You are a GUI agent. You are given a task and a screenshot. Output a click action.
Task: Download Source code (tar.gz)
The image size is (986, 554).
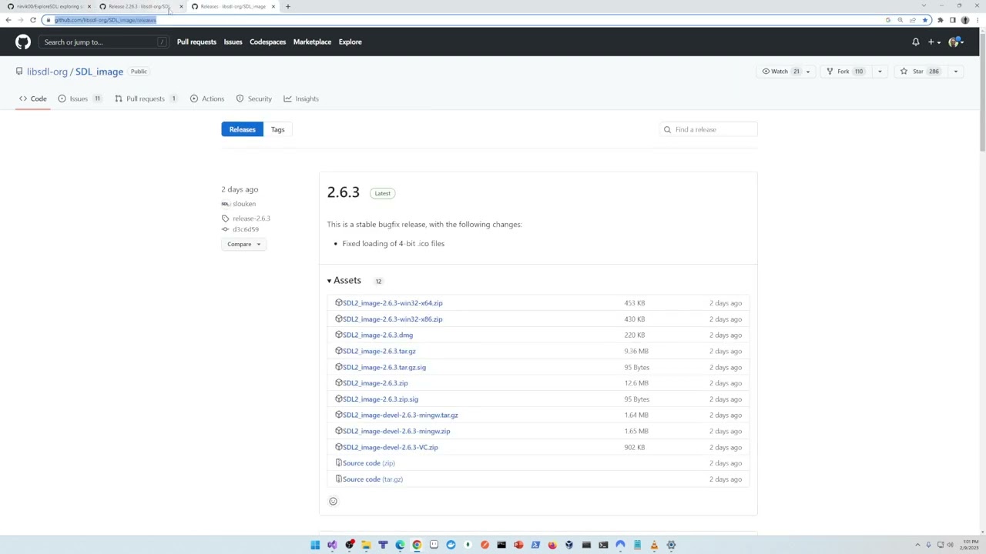click(372, 479)
